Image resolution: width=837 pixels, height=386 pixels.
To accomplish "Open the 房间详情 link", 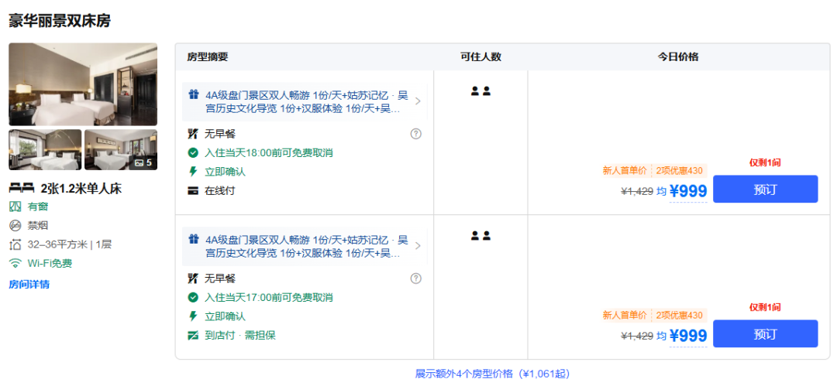I will pyautogui.click(x=29, y=284).
